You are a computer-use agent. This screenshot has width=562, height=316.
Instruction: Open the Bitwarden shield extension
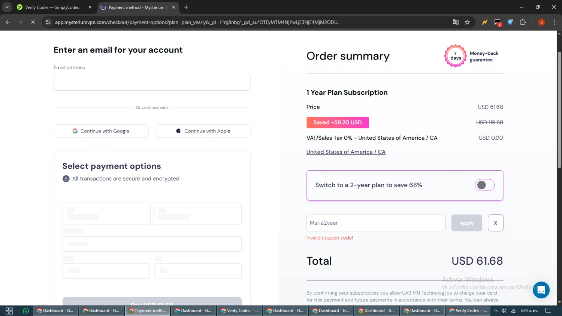pos(510,22)
